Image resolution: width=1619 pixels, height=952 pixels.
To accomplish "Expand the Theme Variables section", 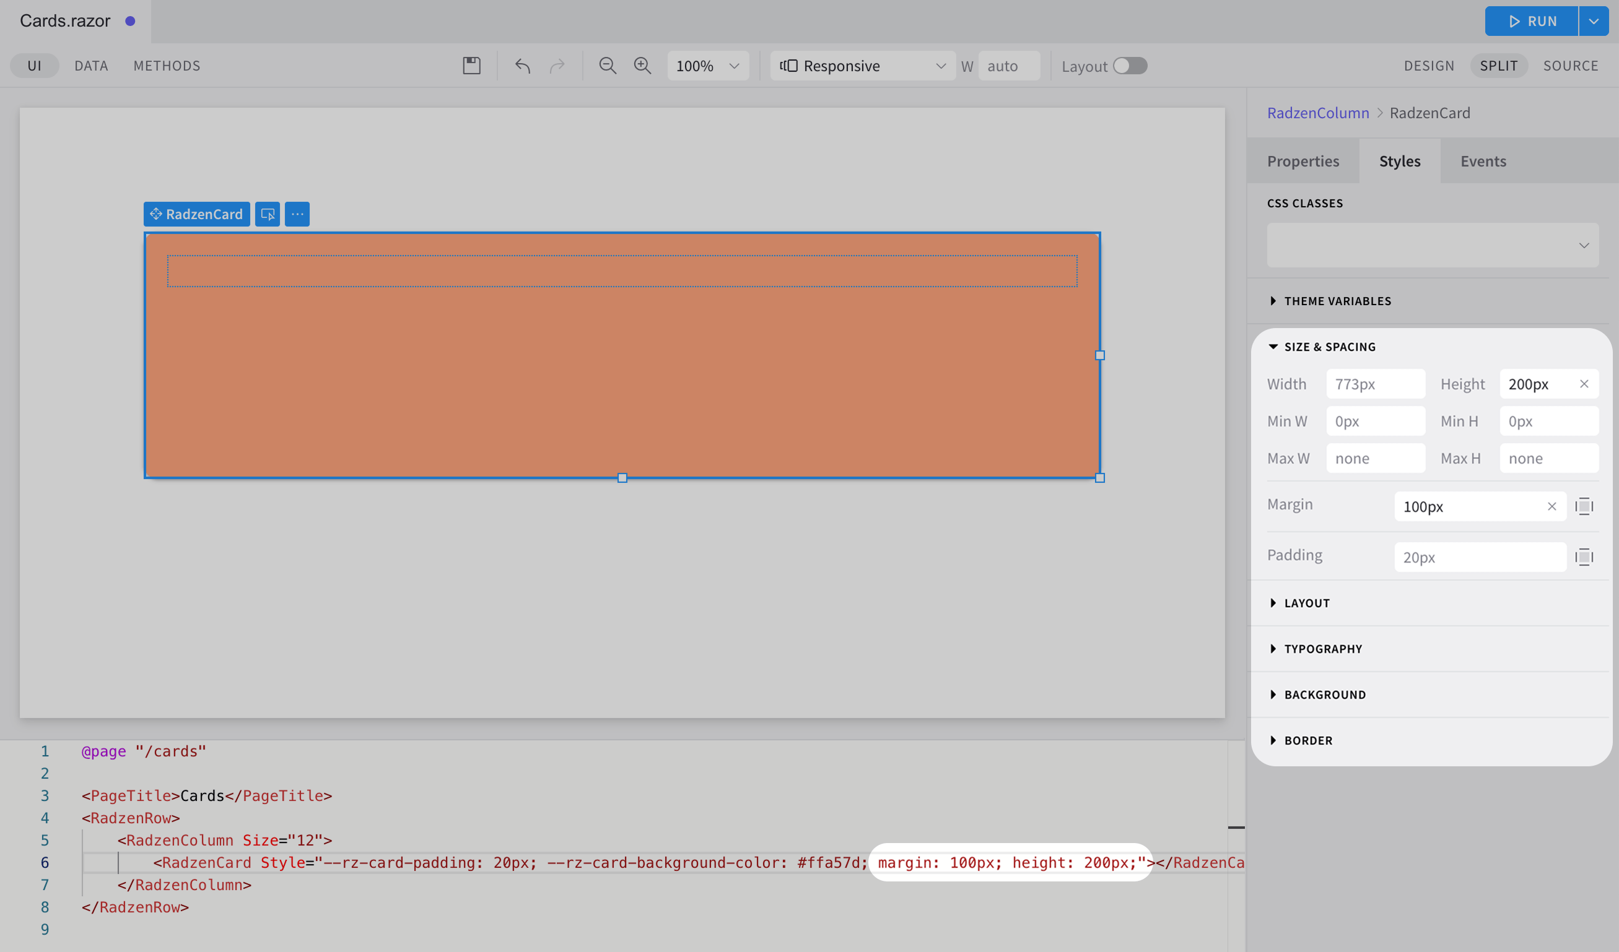I will [x=1337, y=301].
